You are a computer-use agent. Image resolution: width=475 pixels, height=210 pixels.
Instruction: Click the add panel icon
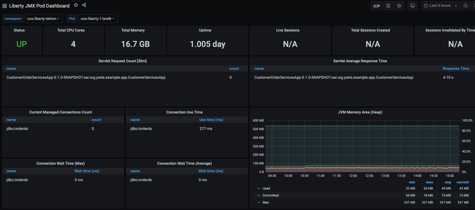click(376, 6)
